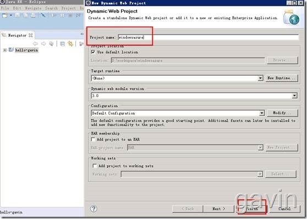Screen dimensions: 307x219
Task: Open the Project menu
Action: (x=68, y=8)
